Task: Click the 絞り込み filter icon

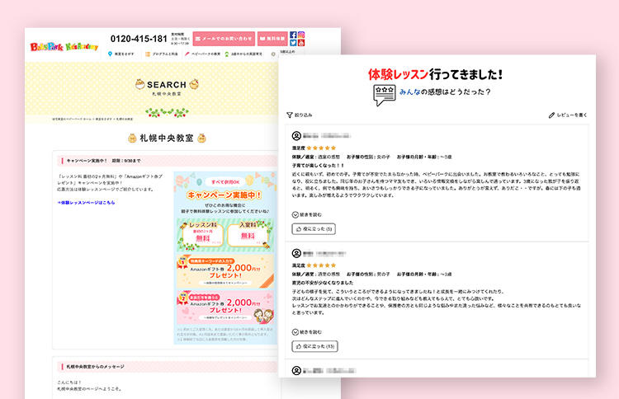Action: [x=290, y=115]
